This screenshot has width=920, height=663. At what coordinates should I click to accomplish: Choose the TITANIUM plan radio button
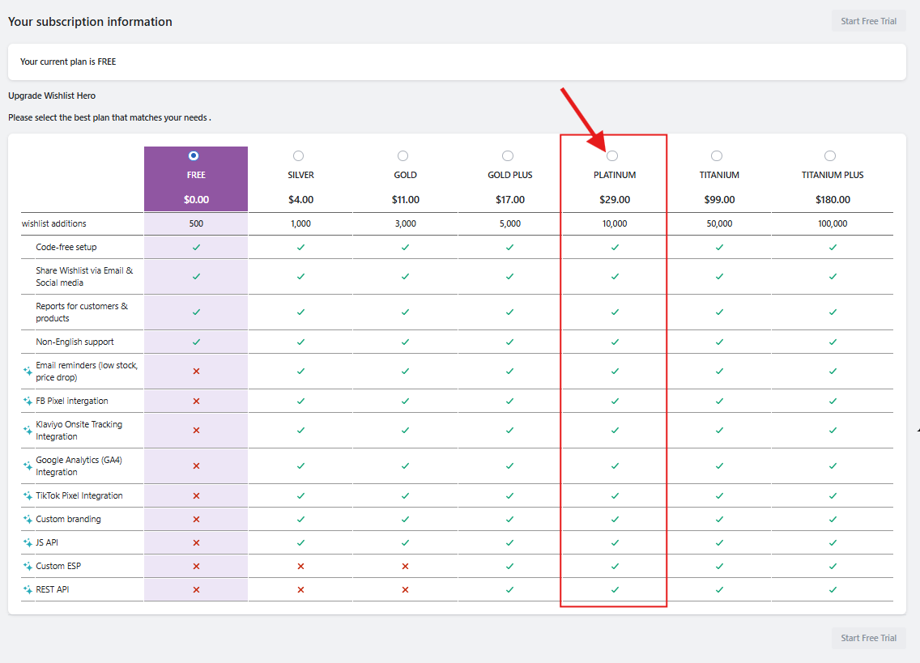click(717, 155)
